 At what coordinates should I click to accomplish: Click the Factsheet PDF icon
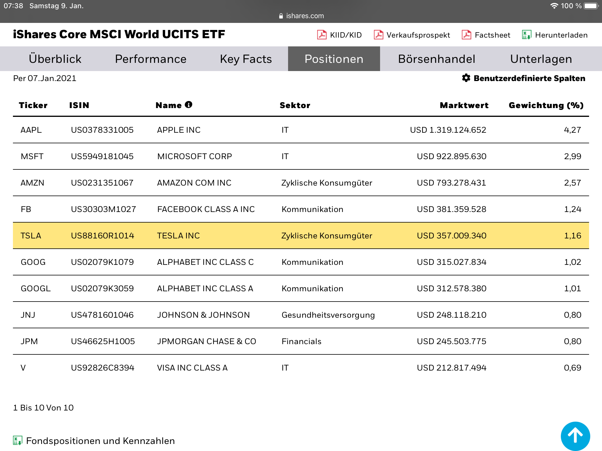click(x=466, y=35)
